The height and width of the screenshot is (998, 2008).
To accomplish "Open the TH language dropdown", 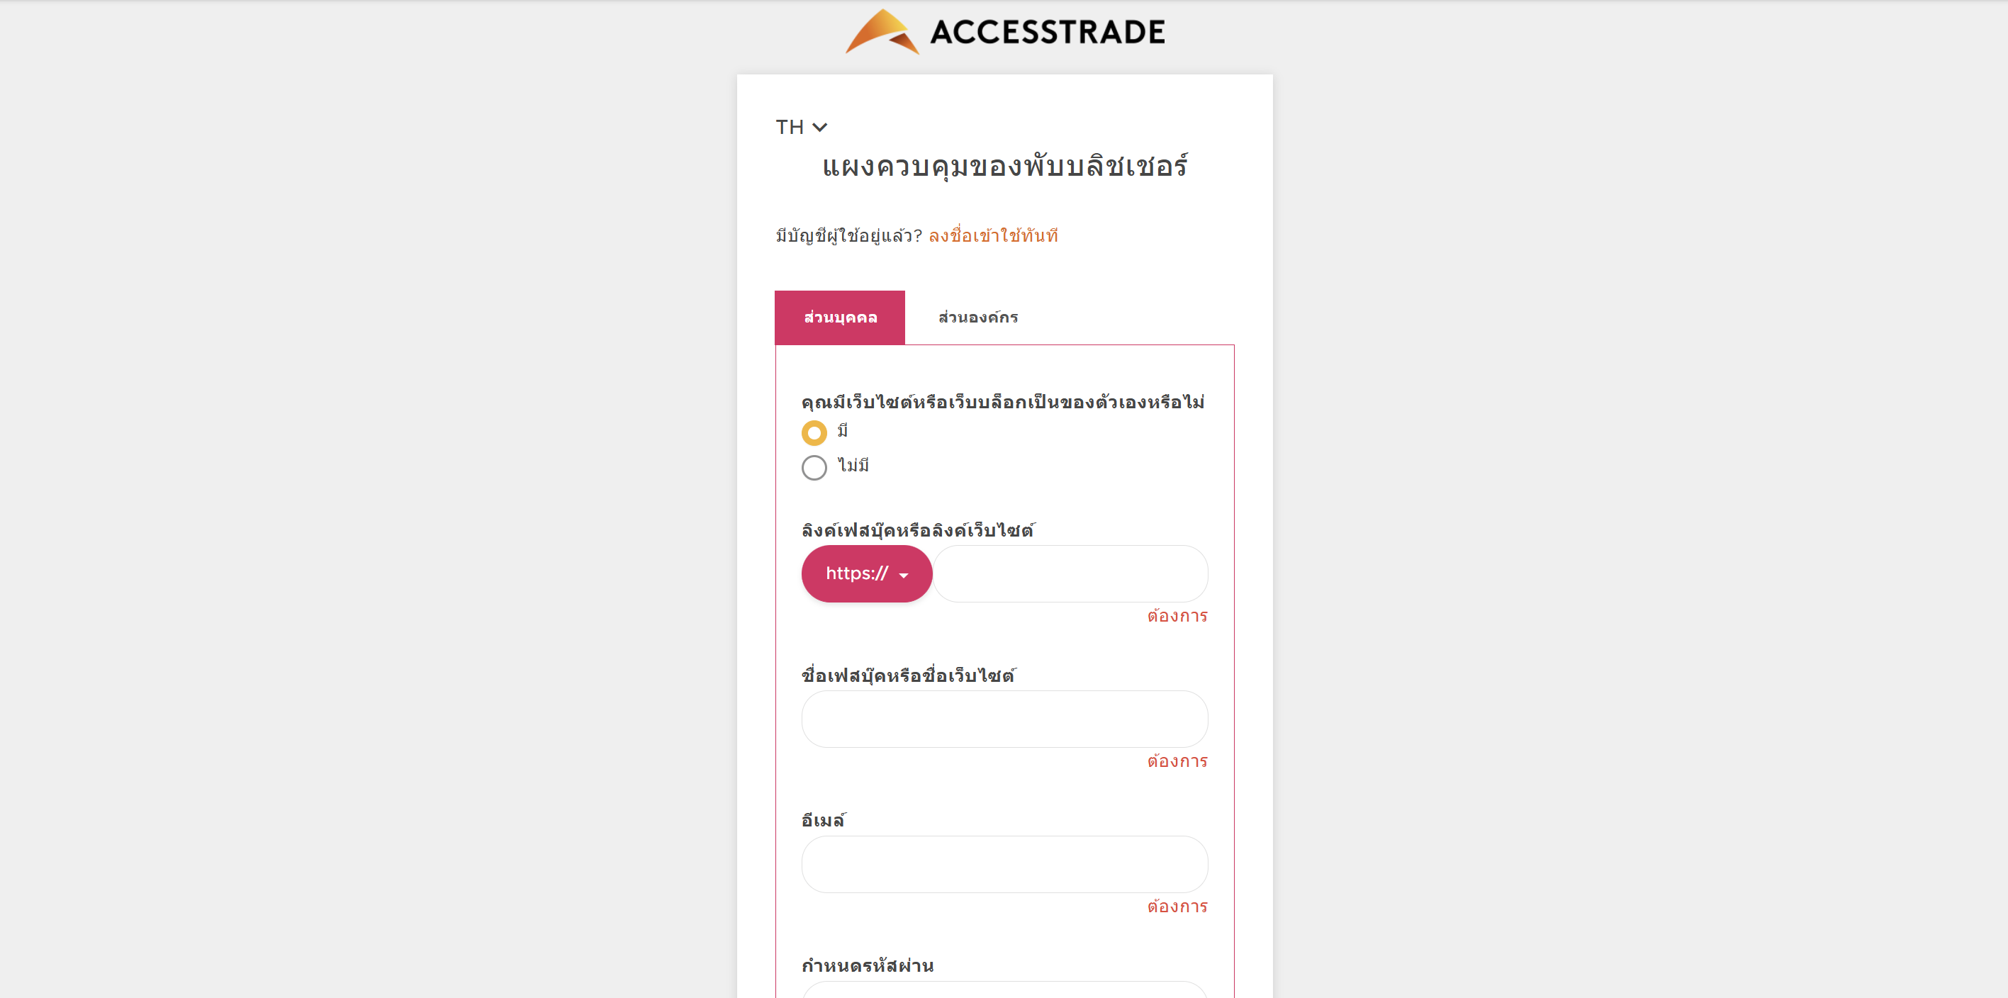I will pyautogui.click(x=802, y=127).
